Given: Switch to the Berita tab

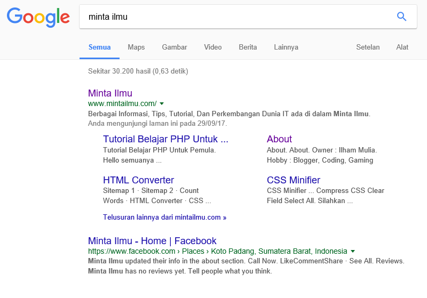Looking at the screenshot, I should pos(248,47).
